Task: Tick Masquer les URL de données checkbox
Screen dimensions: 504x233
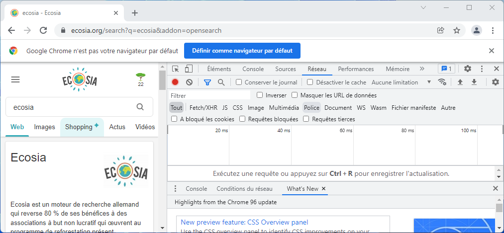Action: pos(295,95)
